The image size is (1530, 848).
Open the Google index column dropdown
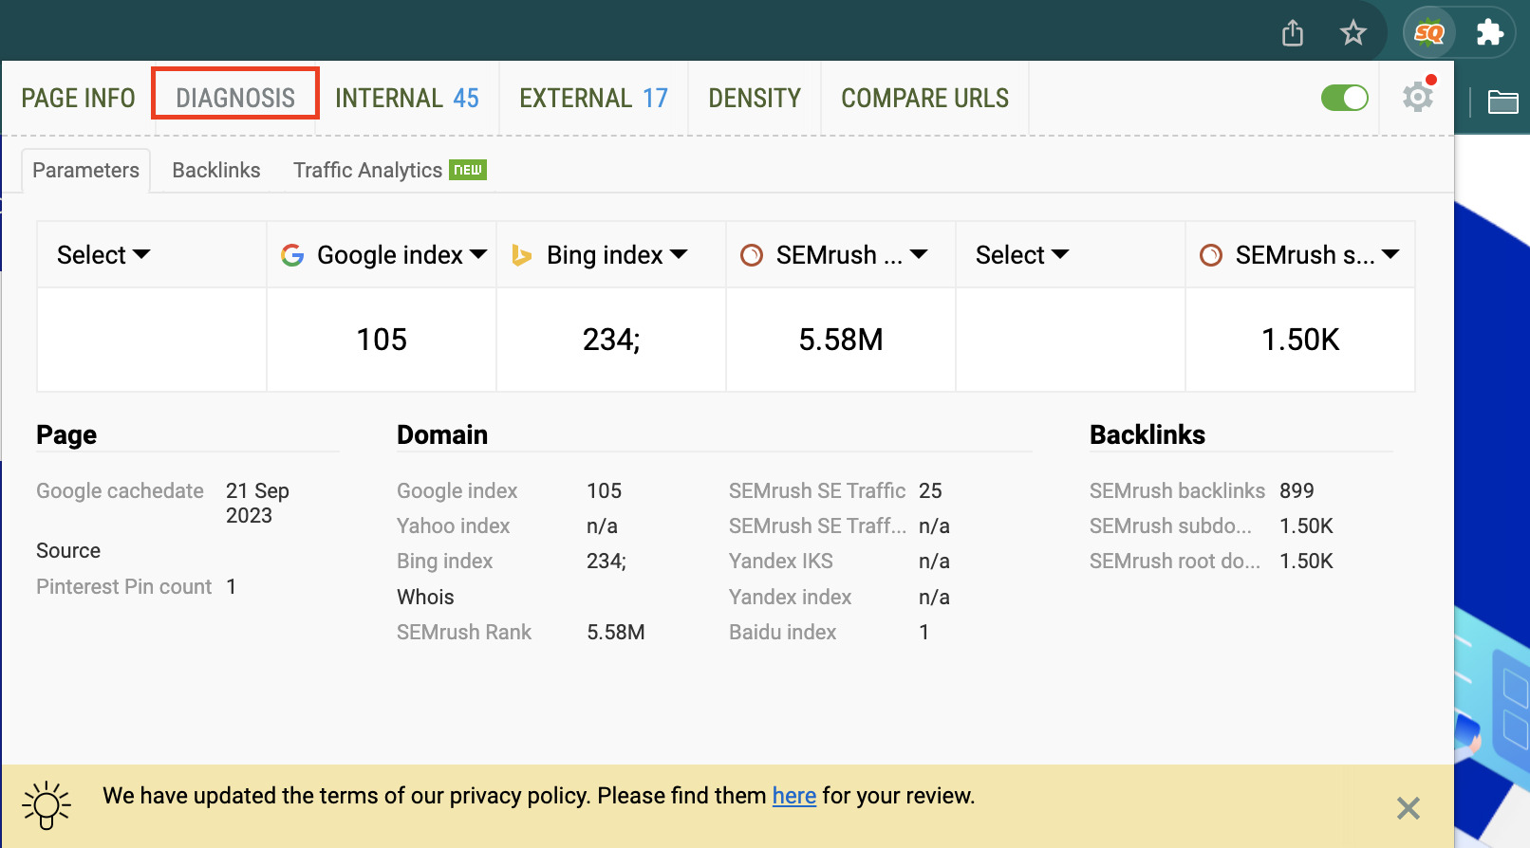[402, 255]
